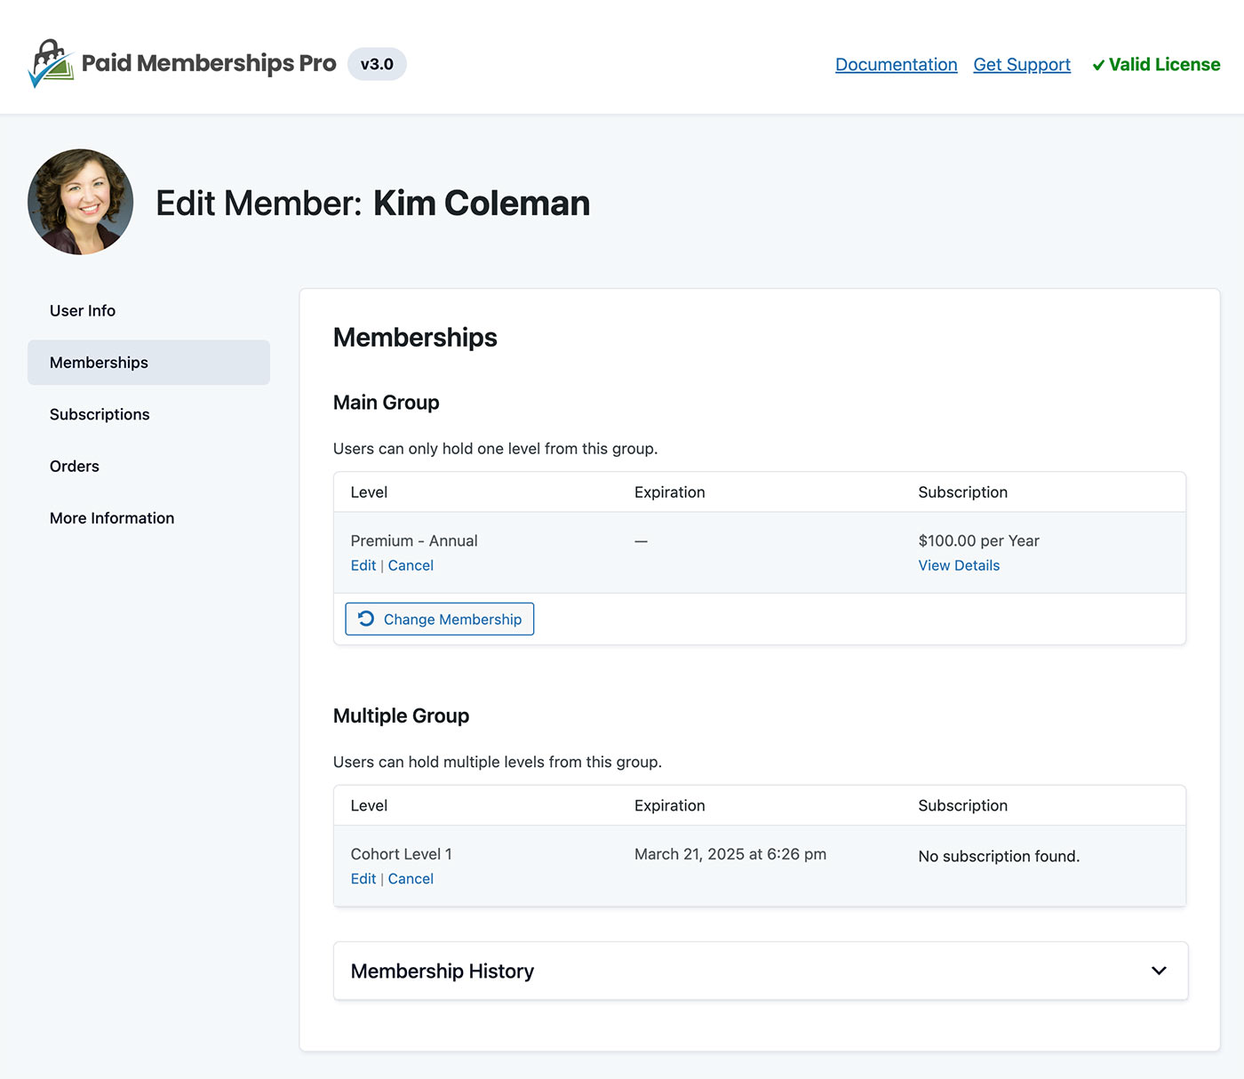The height and width of the screenshot is (1079, 1244).
Task: Open the Documentation link
Action: coord(896,64)
